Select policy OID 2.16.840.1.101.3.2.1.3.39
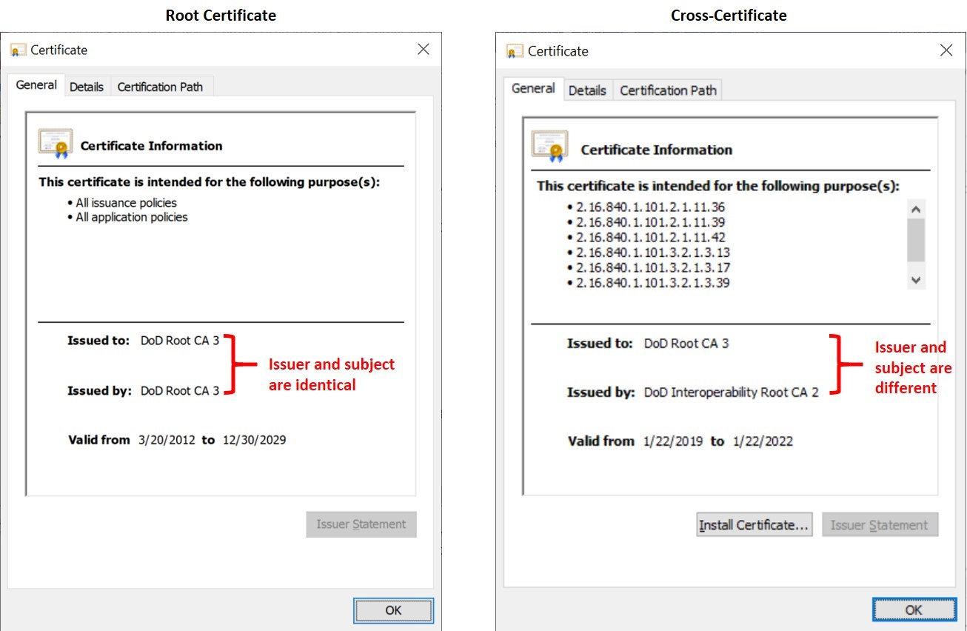The height and width of the screenshot is (631, 967). click(653, 283)
